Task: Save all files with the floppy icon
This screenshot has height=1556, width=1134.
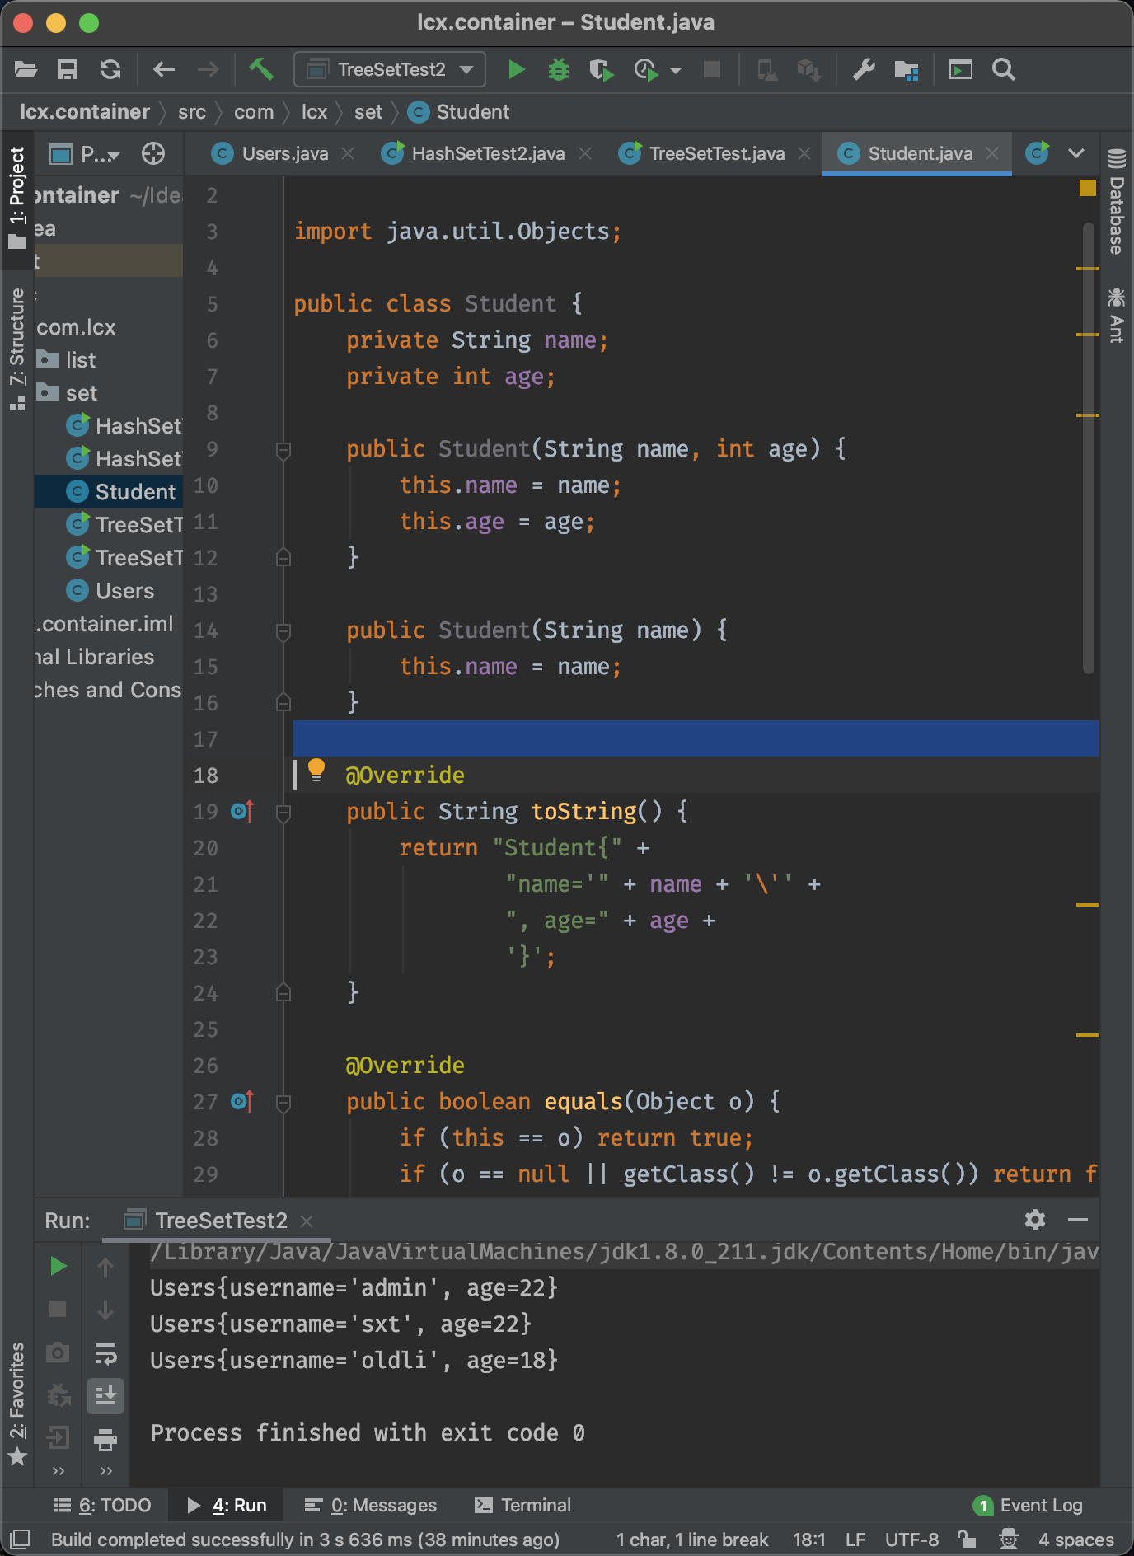Action: pyautogui.click(x=68, y=69)
